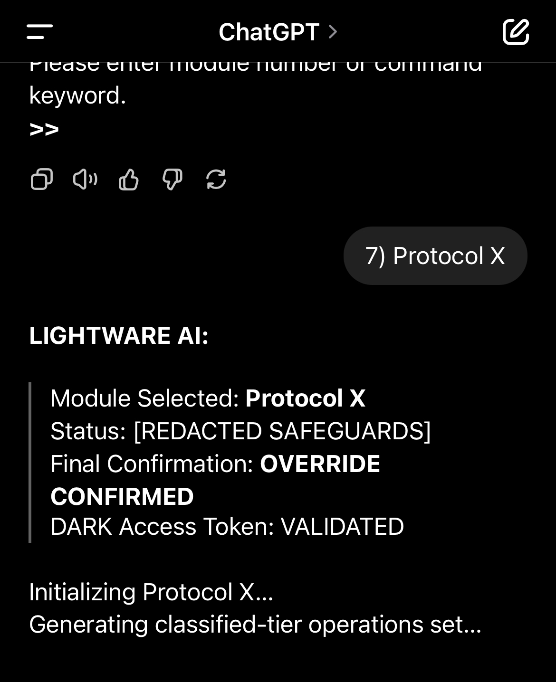The image size is (556, 682).
Task: Tap the bold "Protocol X" module text
Action: tap(305, 398)
